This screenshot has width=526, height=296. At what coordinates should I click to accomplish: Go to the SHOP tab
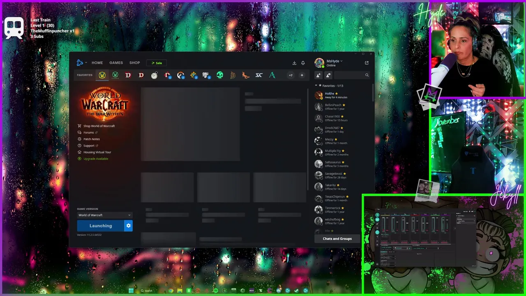pyautogui.click(x=135, y=63)
